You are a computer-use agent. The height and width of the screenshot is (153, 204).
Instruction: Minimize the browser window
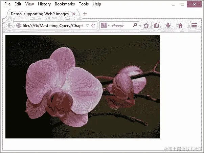click(173, 4)
